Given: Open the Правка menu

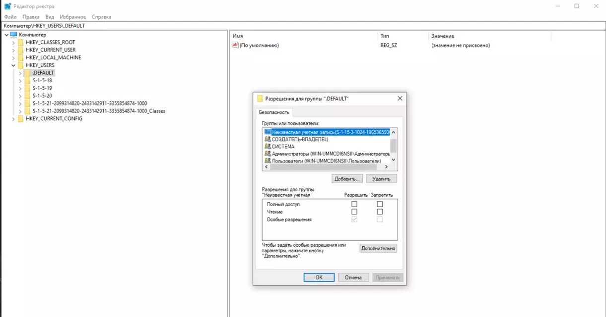Looking at the screenshot, I should [x=31, y=17].
